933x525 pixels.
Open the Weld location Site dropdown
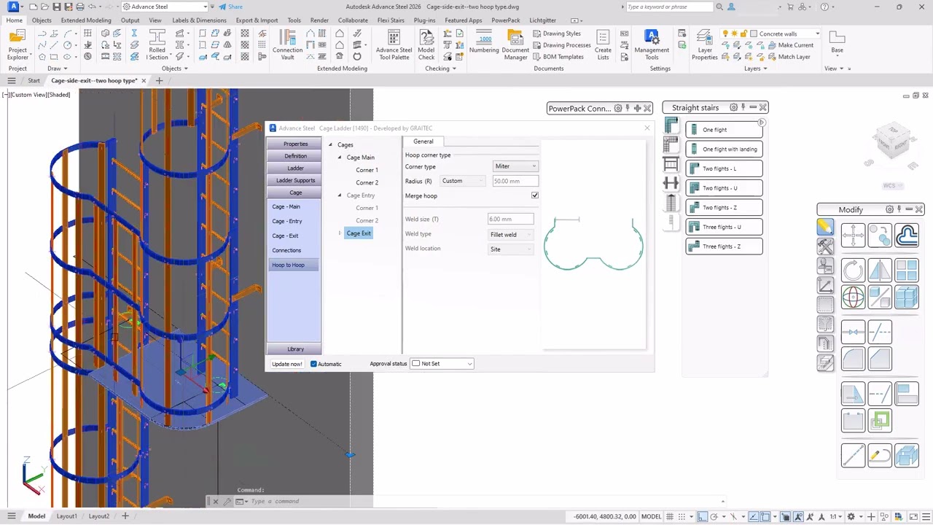point(510,249)
